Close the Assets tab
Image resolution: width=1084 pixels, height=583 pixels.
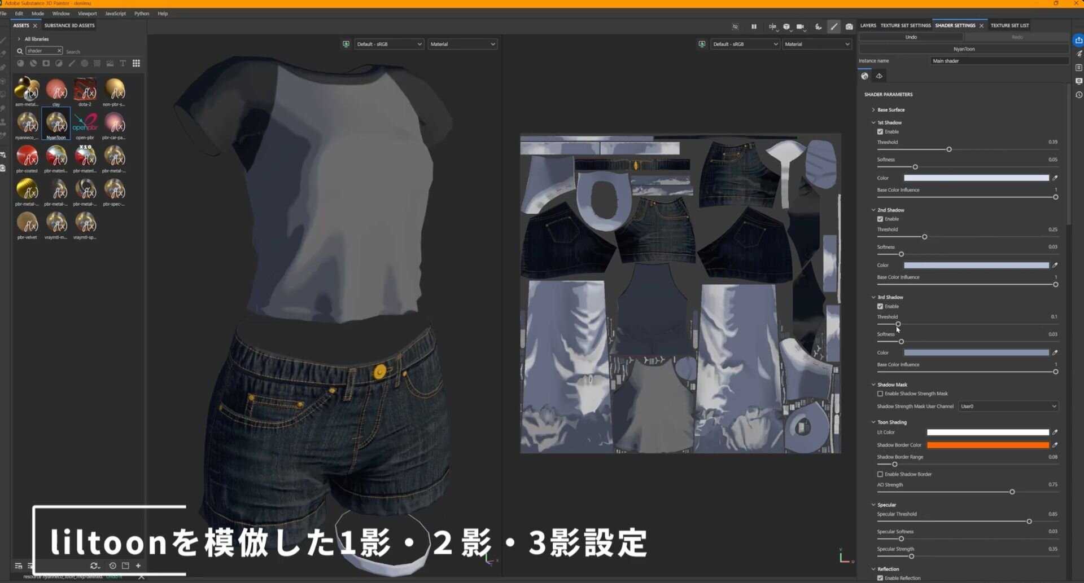(x=35, y=26)
